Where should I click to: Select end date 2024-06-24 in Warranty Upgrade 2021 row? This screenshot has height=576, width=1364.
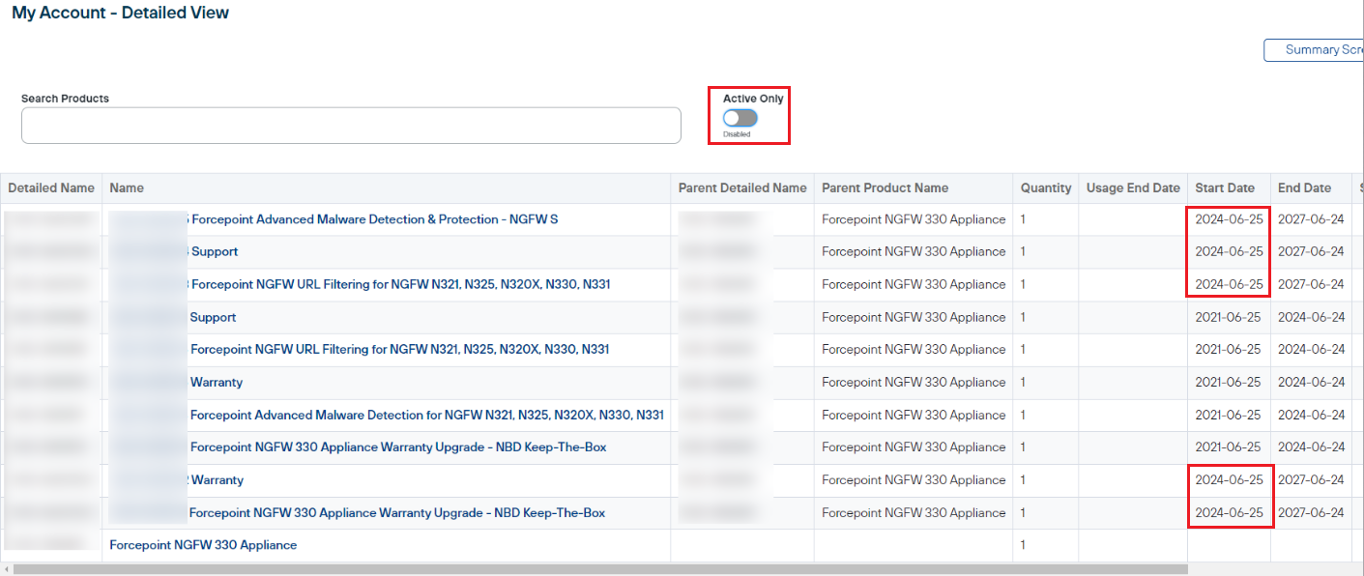(1311, 447)
